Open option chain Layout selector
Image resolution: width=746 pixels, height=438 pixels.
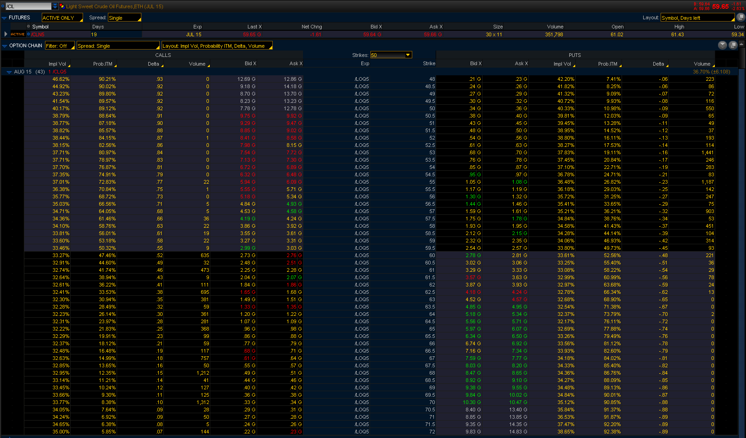tap(217, 46)
